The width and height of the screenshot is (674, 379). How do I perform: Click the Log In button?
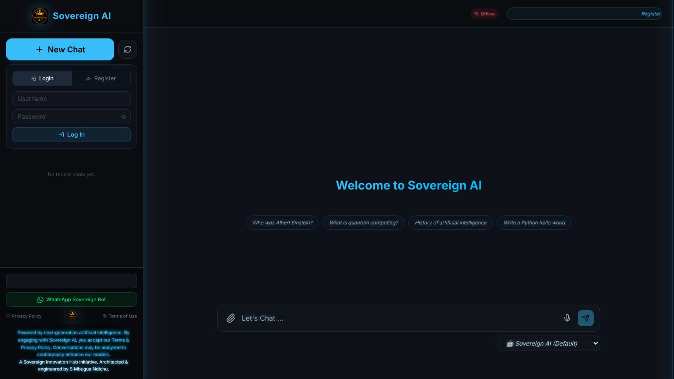click(x=71, y=135)
